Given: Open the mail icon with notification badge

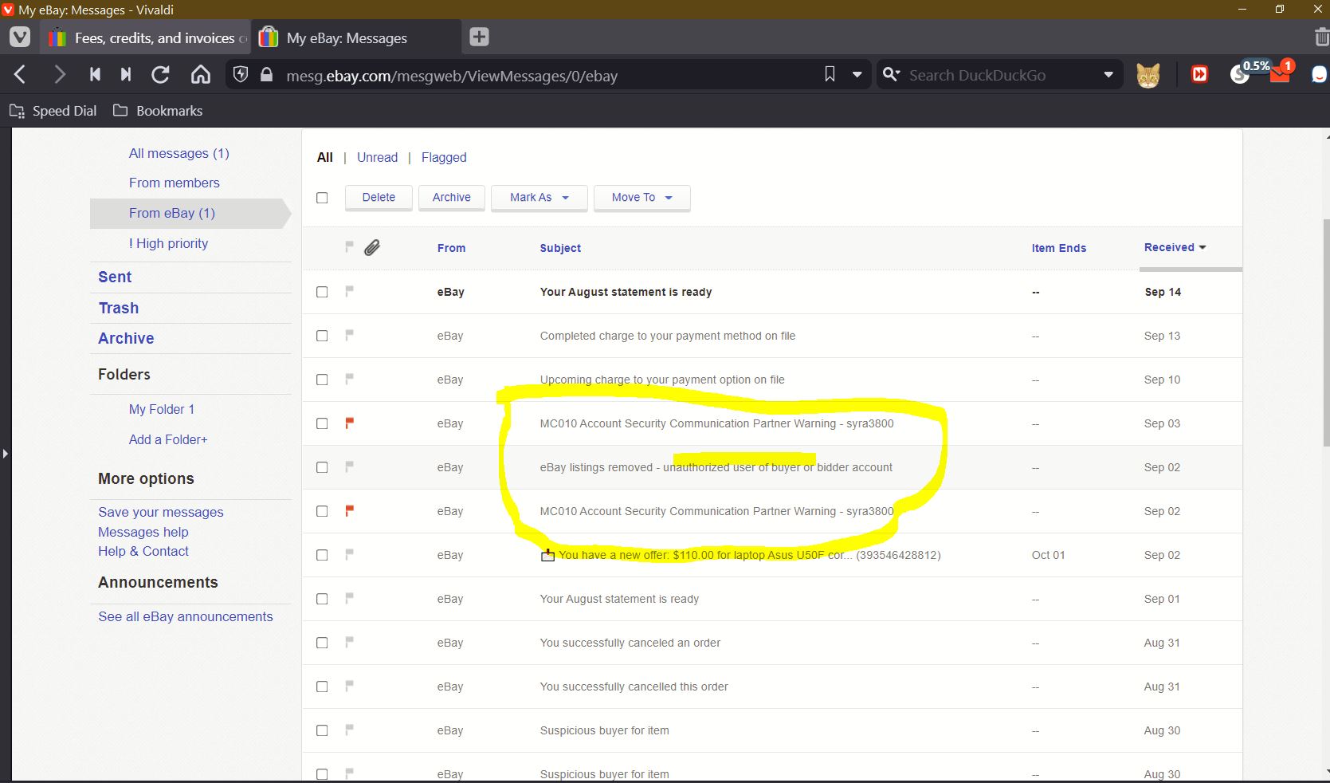Looking at the screenshot, I should tap(1281, 73).
